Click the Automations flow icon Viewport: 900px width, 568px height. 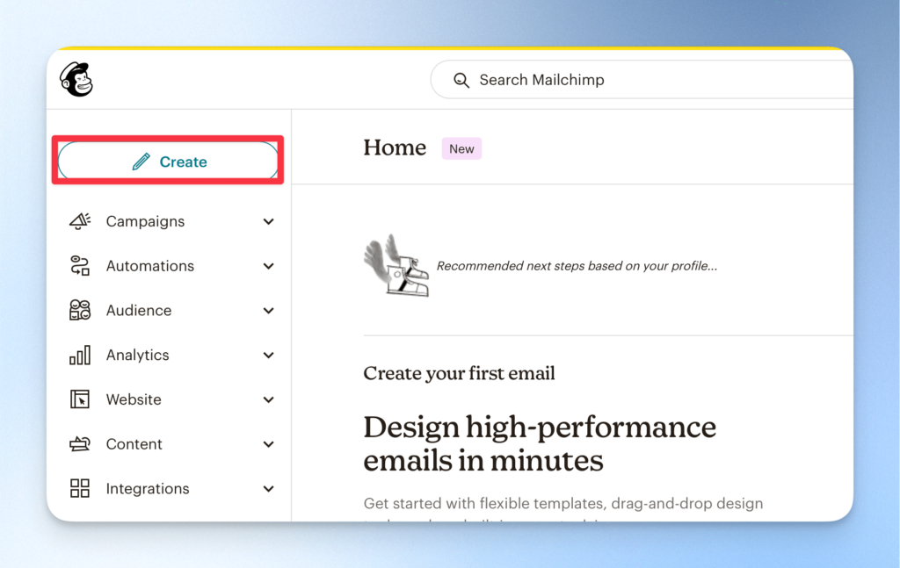tap(80, 266)
